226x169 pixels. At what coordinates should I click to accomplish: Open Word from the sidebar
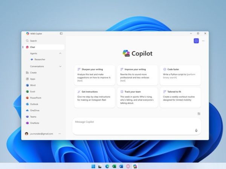point(33,85)
